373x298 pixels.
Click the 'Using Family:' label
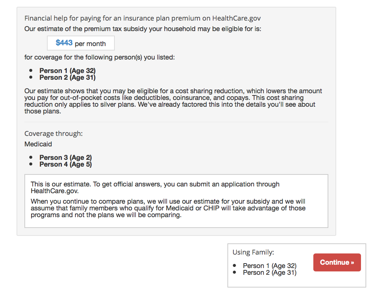coord(253,252)
